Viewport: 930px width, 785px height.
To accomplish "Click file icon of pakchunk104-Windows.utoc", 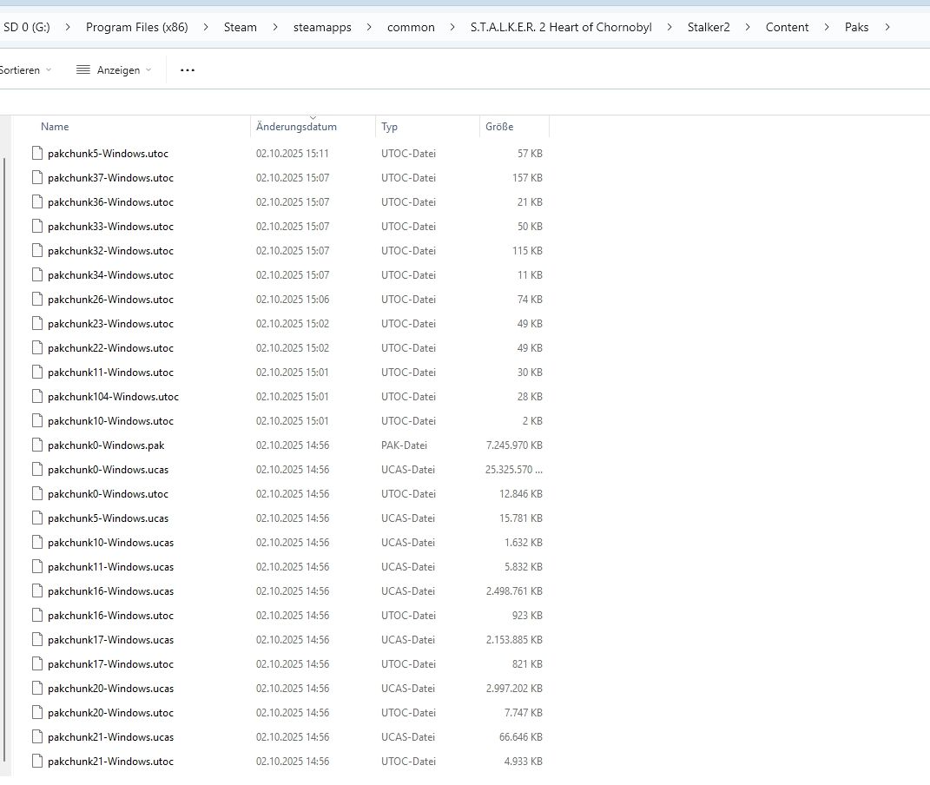I will click(37, 396).
